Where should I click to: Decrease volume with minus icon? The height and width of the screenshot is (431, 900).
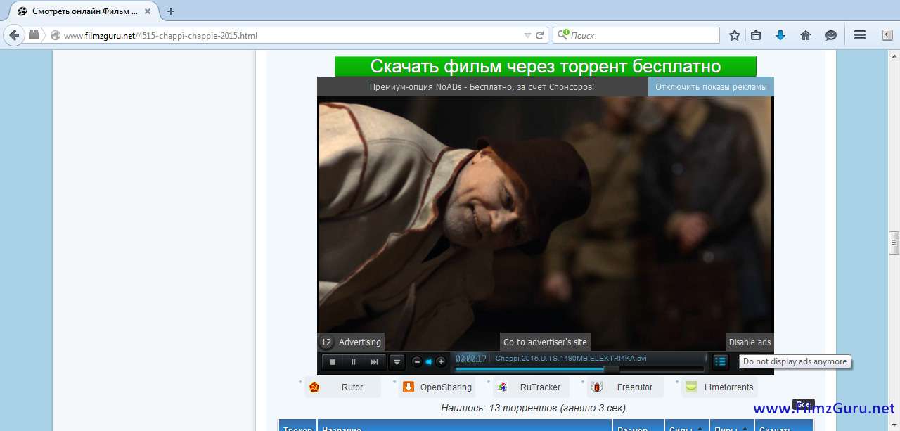[417, 362]
